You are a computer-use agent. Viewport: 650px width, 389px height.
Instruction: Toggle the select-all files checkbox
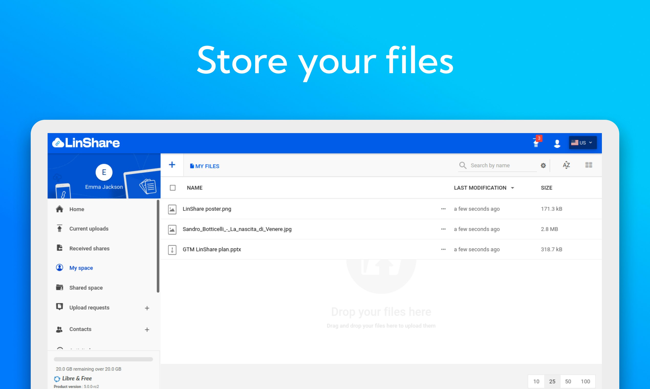[172, 188]
